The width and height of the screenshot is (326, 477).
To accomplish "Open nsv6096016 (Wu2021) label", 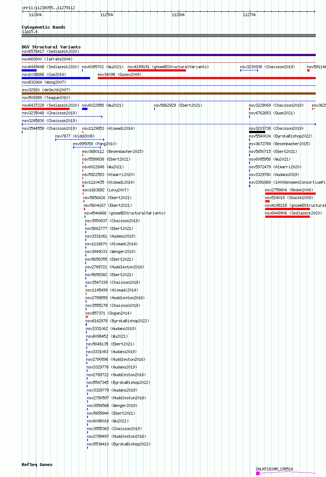I will [108, 421].
